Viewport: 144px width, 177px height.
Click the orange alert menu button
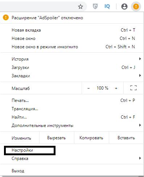(x=136, y=6)
